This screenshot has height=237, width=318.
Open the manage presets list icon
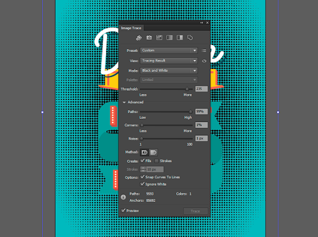pyautogui.click(x=204, y=50)
